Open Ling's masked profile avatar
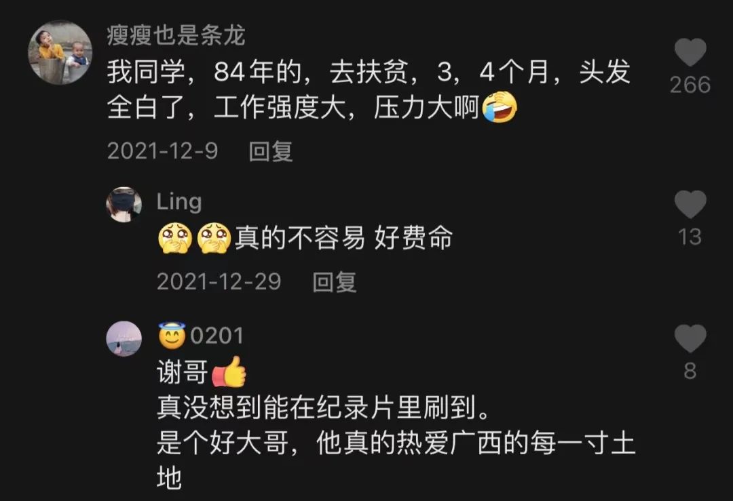The height and width of the screenshot is (501, 733). click(124, 205)
